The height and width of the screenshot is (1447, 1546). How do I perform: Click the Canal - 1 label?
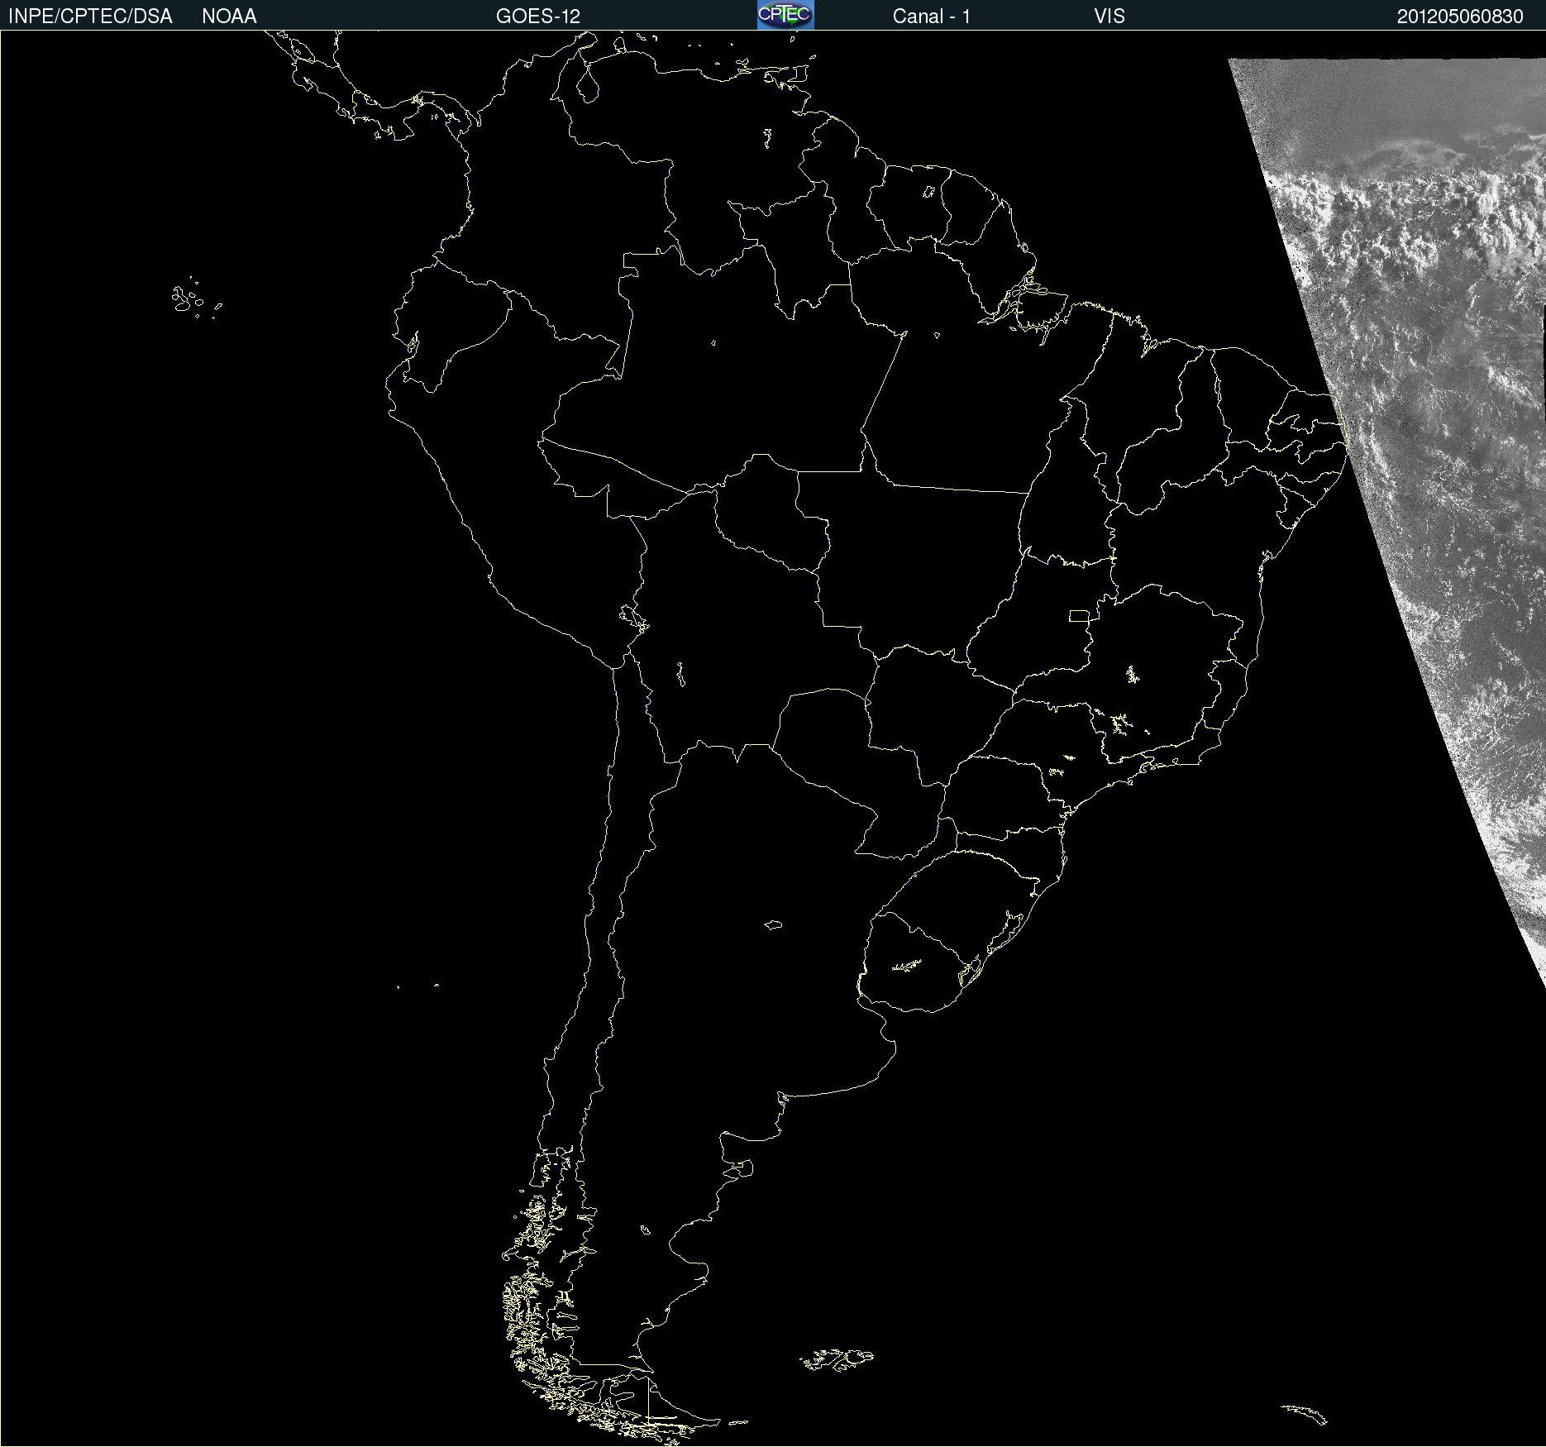[x=932, y=17]
